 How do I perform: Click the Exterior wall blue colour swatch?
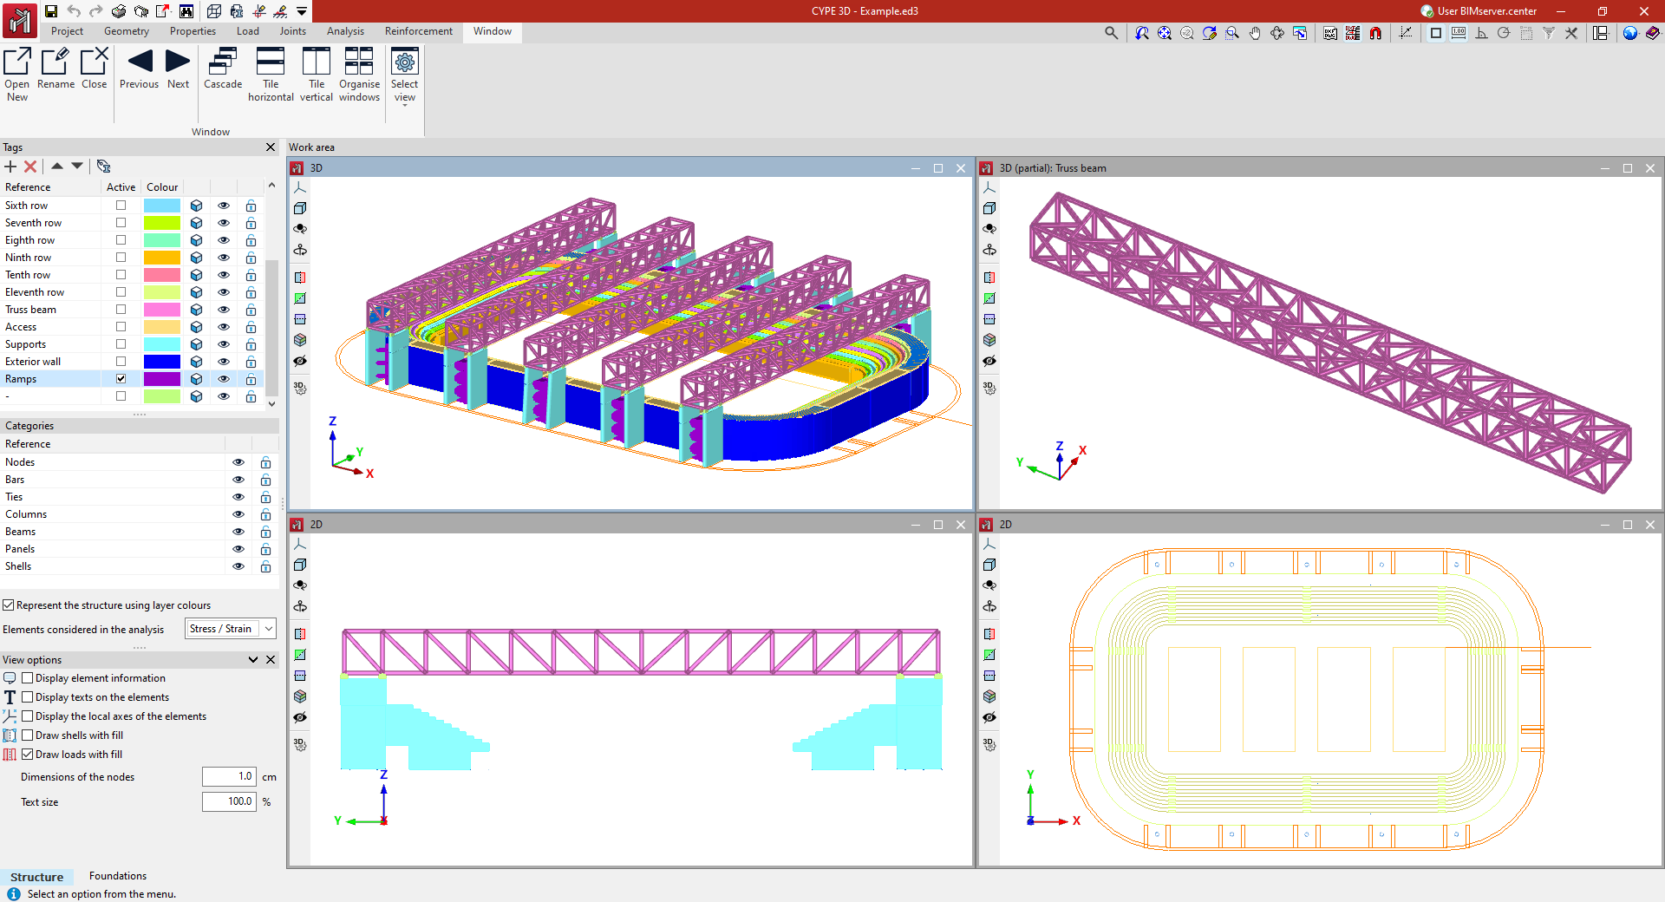(x=162, y=362)
